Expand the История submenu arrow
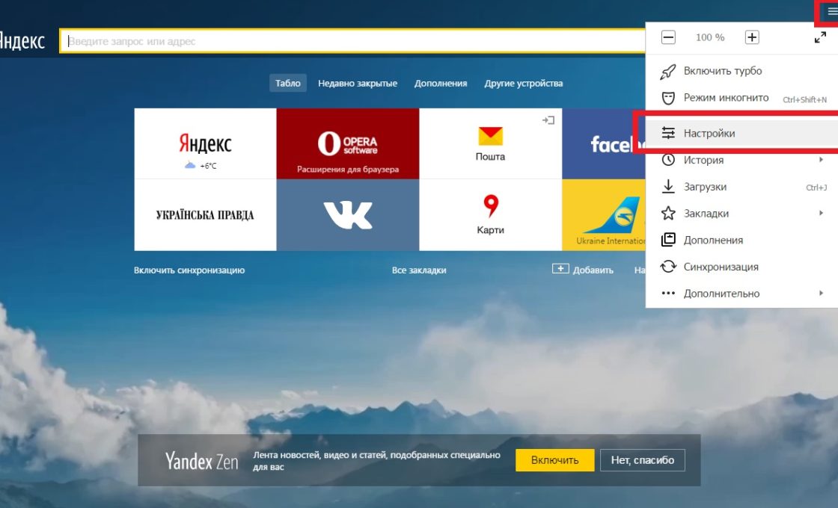This screenshot has height=508, width=838. pyautogui.click(x=821, y=160)
